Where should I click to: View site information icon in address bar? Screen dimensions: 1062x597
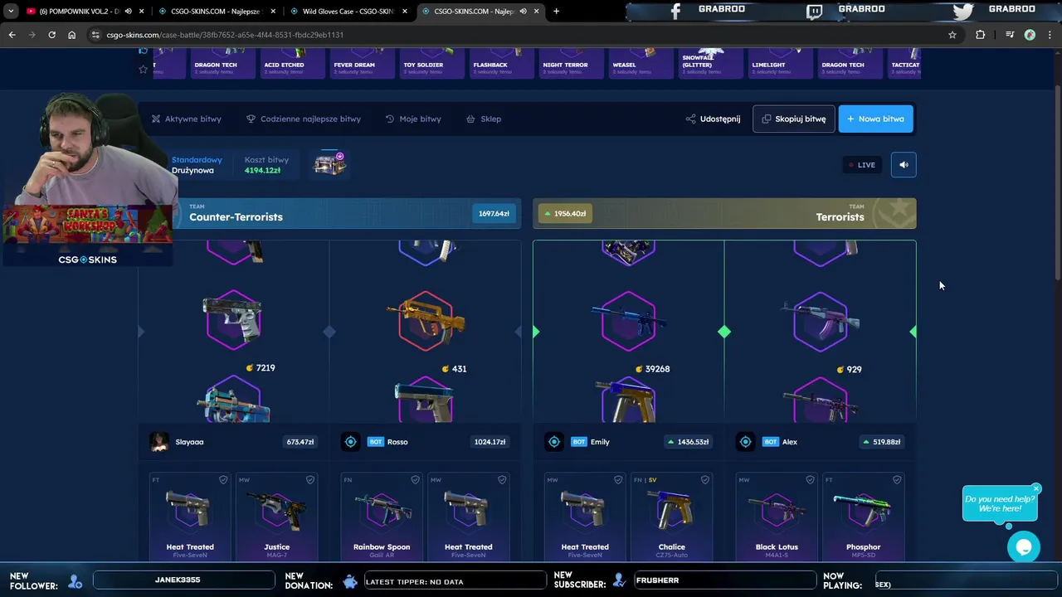pyautogui.click(x=96, y=35)
